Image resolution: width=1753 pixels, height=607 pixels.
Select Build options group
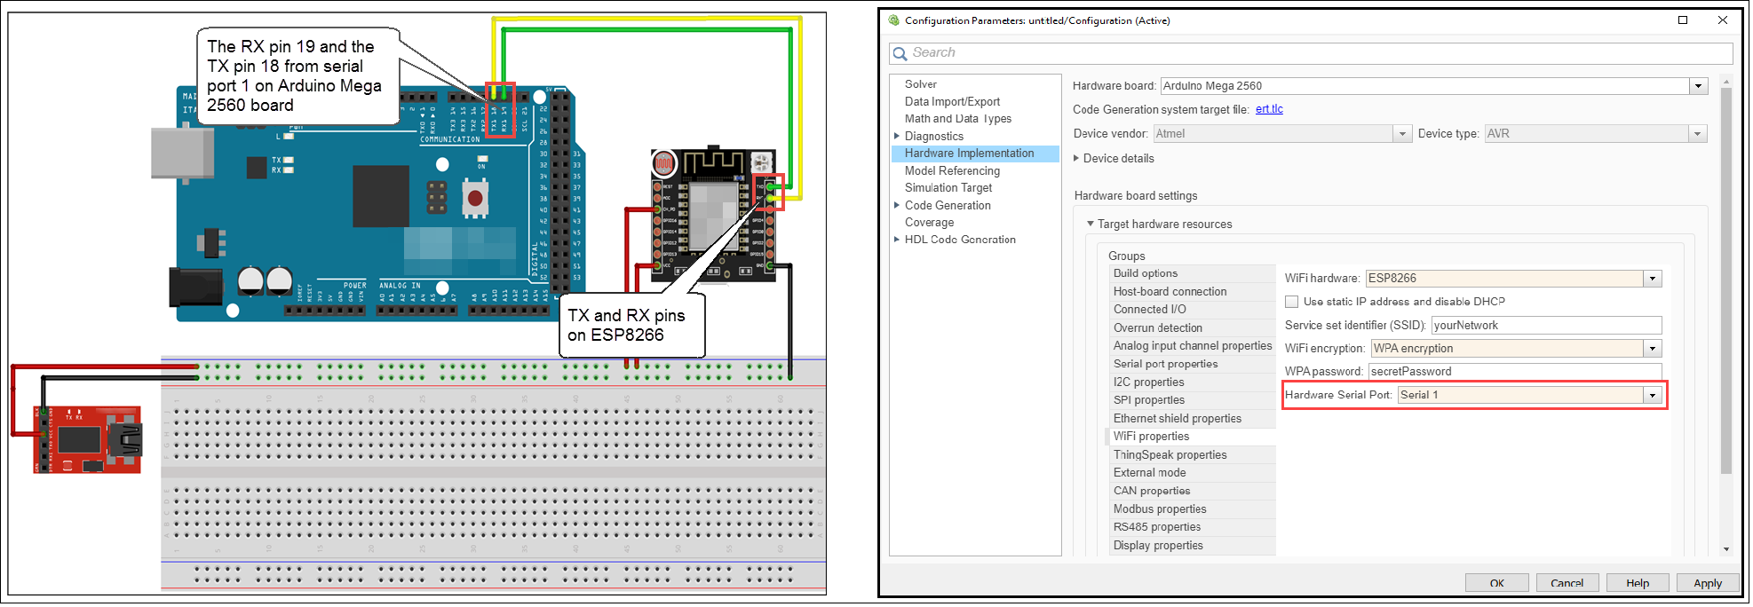coord(1191,273)
